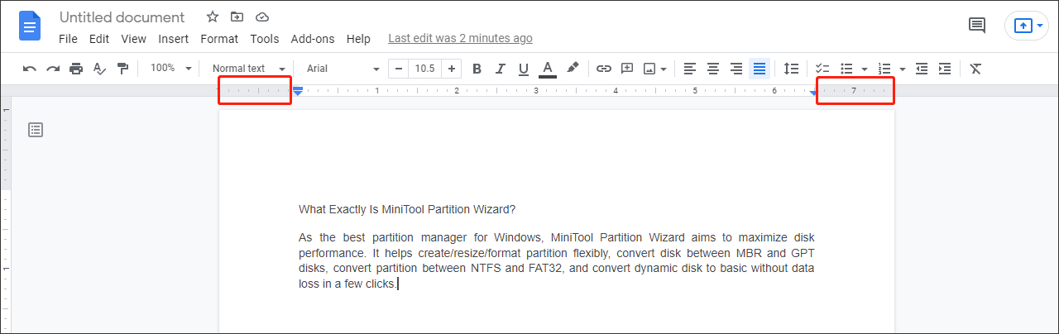Open the comment history icon
Viewport: 1059px width, 334px height.
click(x=977, y=26)
